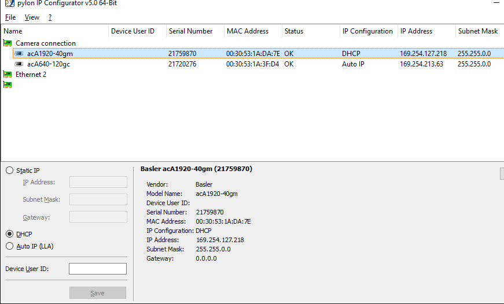
Task: Click the Basler acA1920-40gm (21759870) heading
Action: [x=196, y=169]
